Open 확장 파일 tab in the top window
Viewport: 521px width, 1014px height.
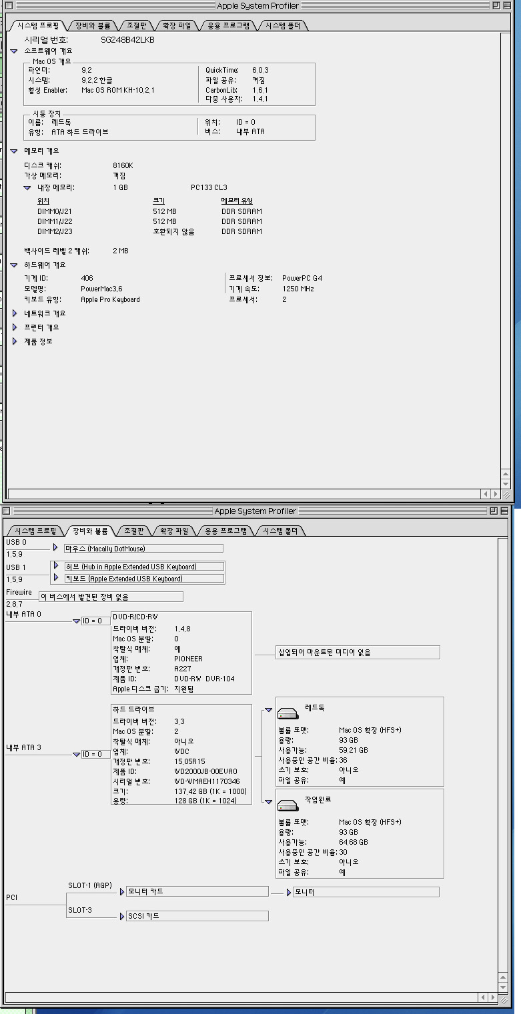coord(177,26)
